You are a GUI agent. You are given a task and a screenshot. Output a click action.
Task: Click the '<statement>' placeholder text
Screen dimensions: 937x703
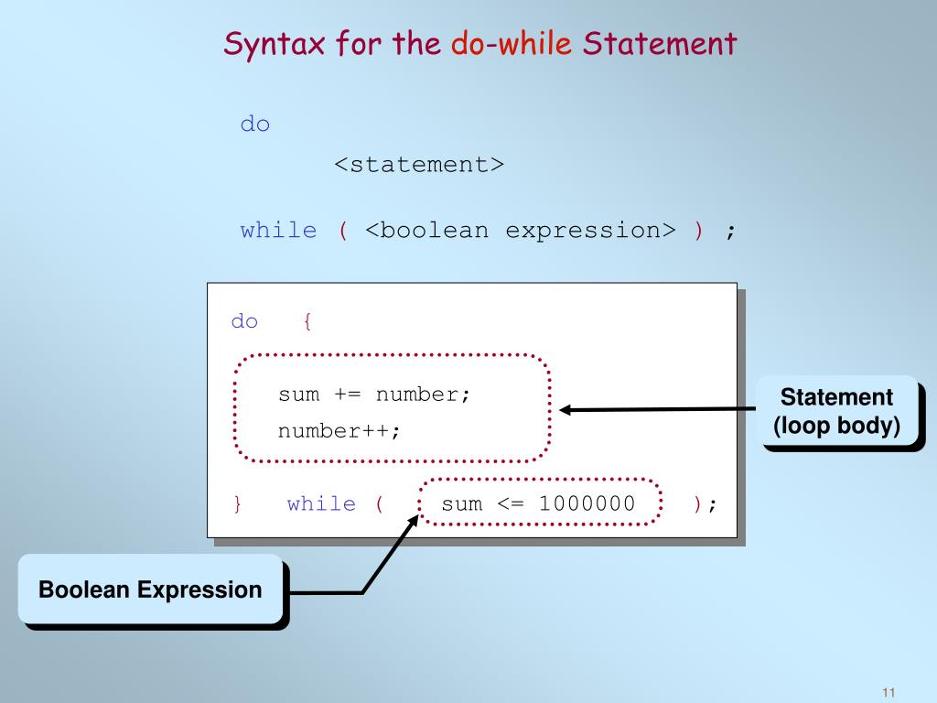(x=419, y=165)
